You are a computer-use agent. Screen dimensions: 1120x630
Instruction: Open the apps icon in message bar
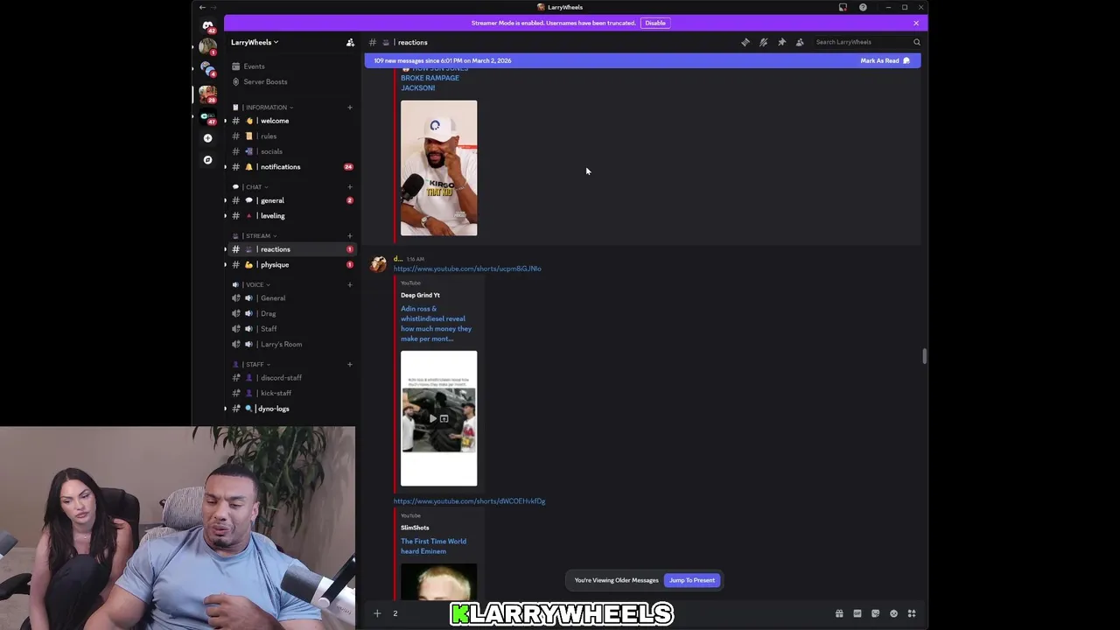912,613
